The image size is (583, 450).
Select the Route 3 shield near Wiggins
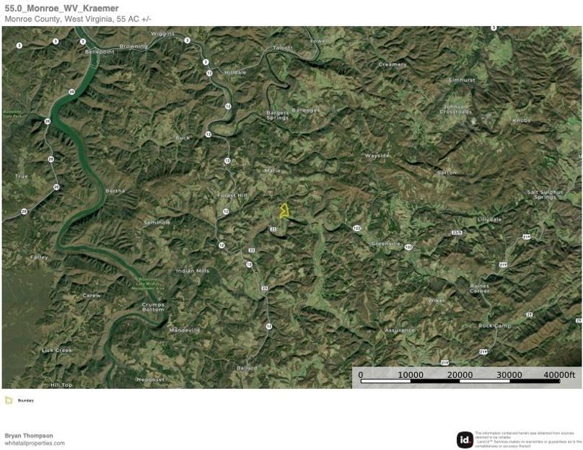(187, 40)
